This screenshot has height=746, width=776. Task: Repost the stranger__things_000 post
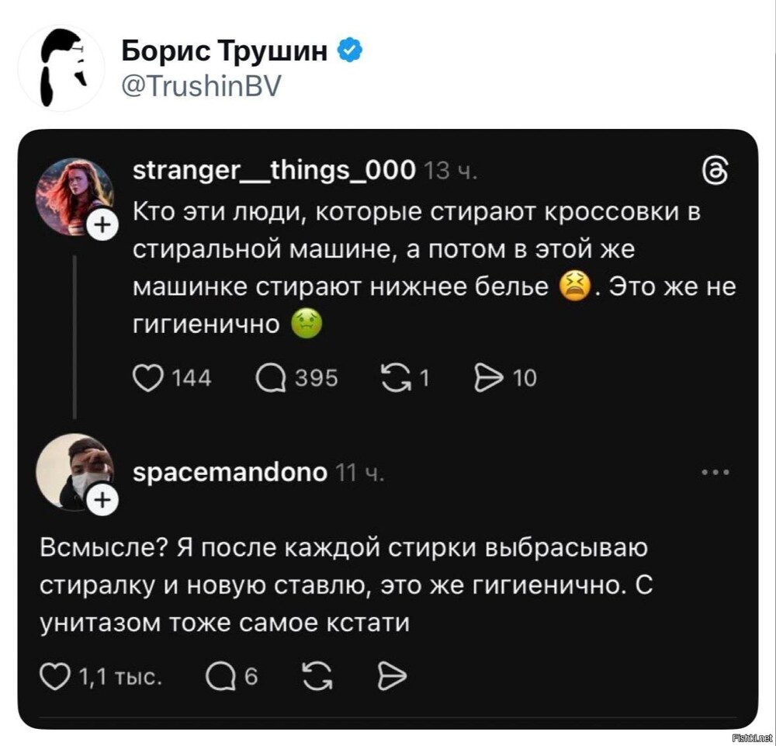click(x=396, y=378)
